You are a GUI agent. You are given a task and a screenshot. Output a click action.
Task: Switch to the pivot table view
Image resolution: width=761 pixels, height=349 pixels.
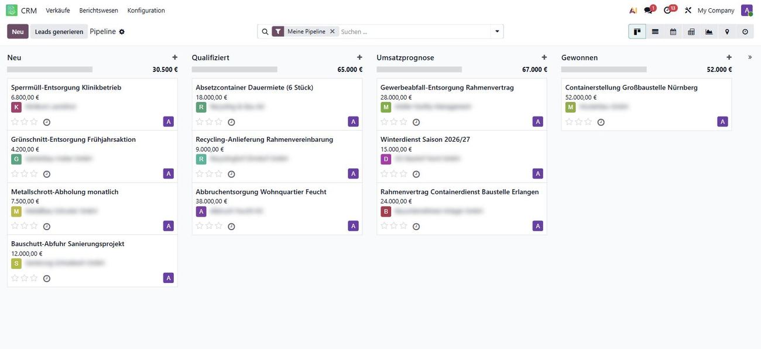tap(691, 32)
